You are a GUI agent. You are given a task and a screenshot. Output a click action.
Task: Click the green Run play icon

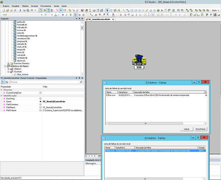61,10
